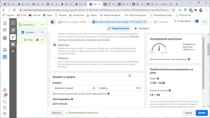Screen dimensions: 210x118
Task: Open the Дневной бюджет dropdown
Action: click(x=75, y=88)
